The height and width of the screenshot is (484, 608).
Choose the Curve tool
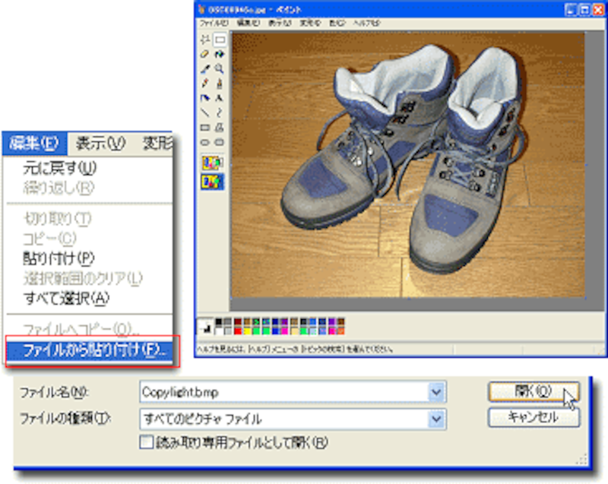coord(220,113)
